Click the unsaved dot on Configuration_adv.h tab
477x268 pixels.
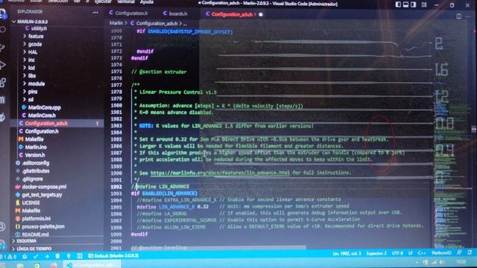(x=261, y=14)
